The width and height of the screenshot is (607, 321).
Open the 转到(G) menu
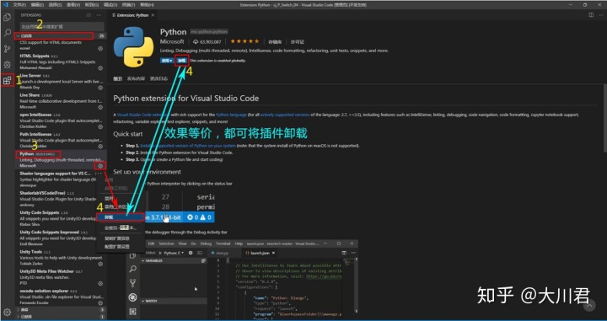click(x=92, y=5)
